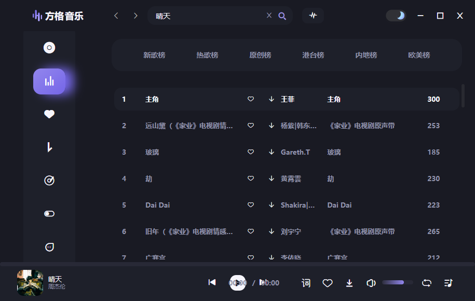This screenshot has height=301, width=475.
Task: Play previous track
Action: 212,282
